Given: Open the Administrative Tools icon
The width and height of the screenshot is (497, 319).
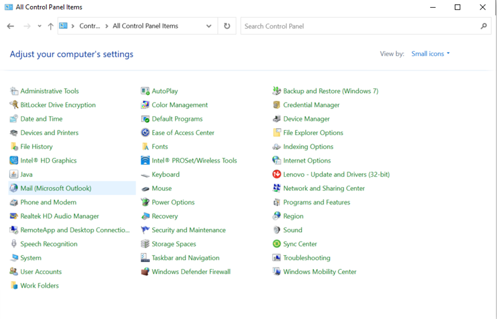Looking at the screenshot, I should (x=14, y=91).
